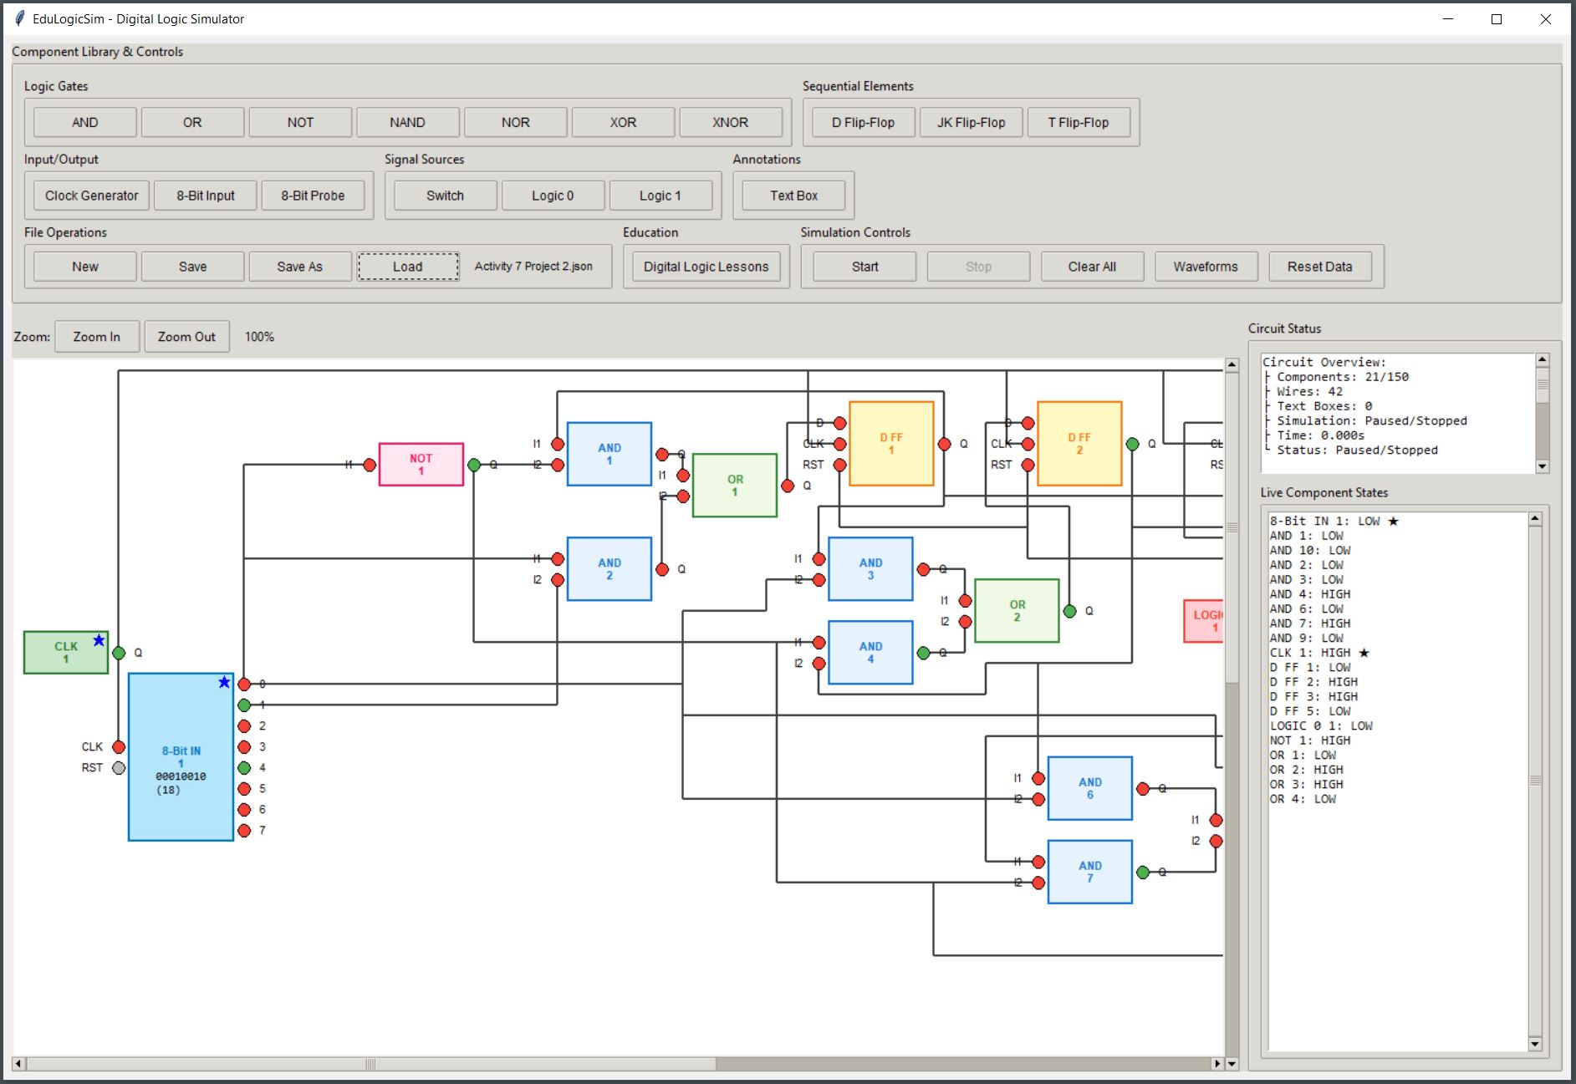
Task: Insert a NAND gate
Action: point(407,122)
